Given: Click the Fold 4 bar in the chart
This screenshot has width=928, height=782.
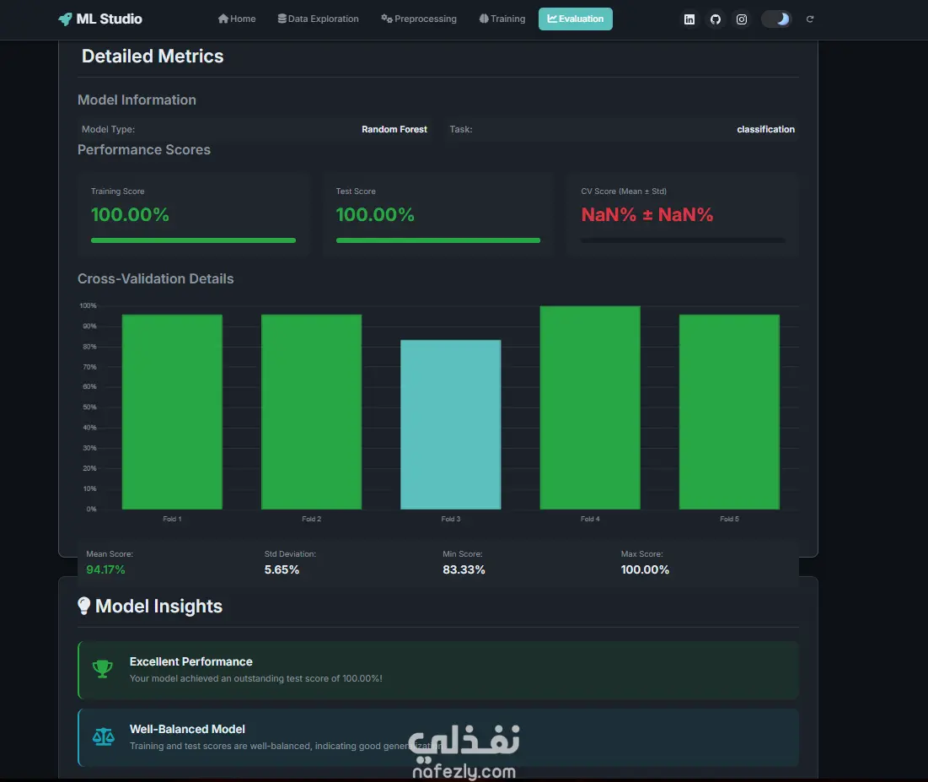Looking at the screenshot, I should tap(590, 407).
